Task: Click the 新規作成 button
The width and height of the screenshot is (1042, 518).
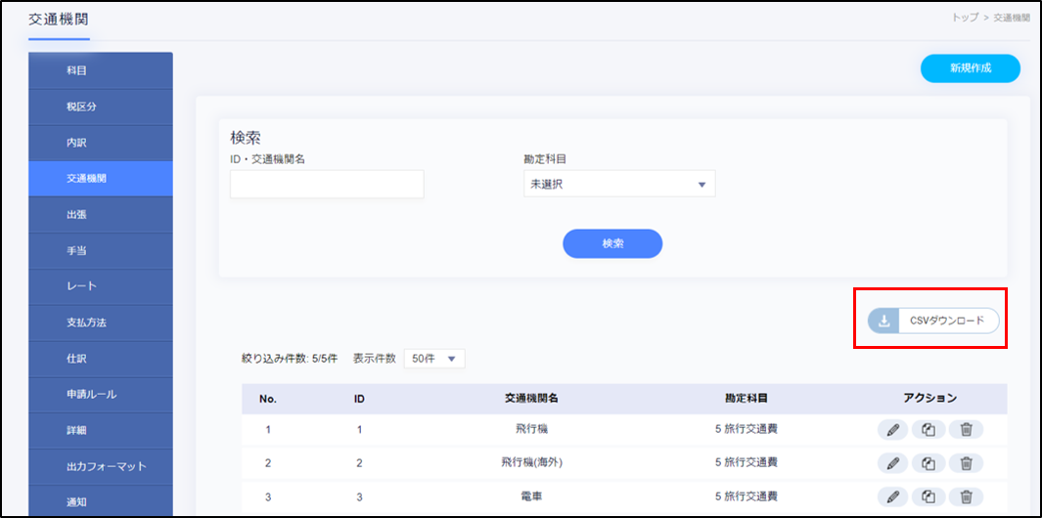Action: tap(971, 68)
